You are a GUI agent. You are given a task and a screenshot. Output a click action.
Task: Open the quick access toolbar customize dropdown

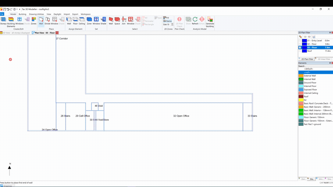20,9
